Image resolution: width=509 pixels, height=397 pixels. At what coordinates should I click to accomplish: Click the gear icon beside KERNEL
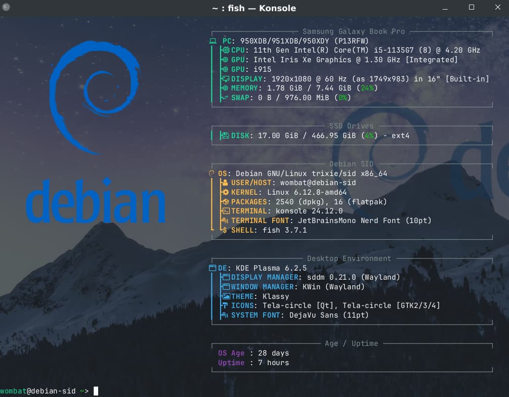[226, 192]
